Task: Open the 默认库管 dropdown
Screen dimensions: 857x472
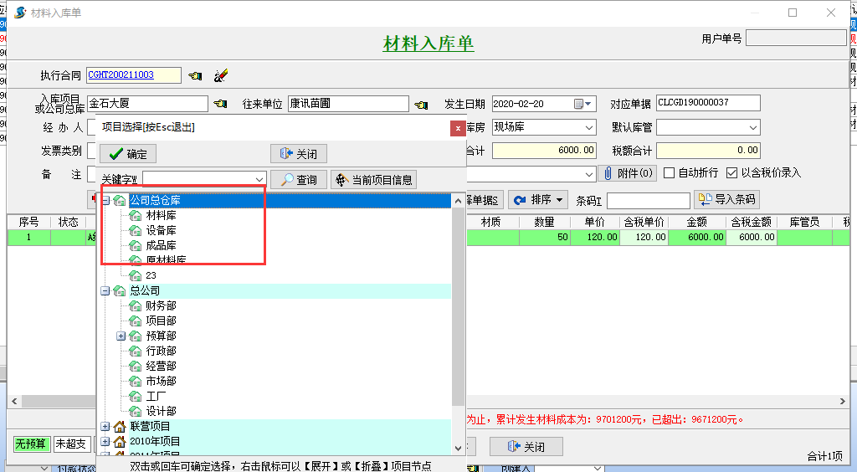Action: point(752,128)
